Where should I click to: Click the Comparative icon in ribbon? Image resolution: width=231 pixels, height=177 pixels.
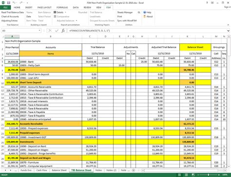[55, 17]
